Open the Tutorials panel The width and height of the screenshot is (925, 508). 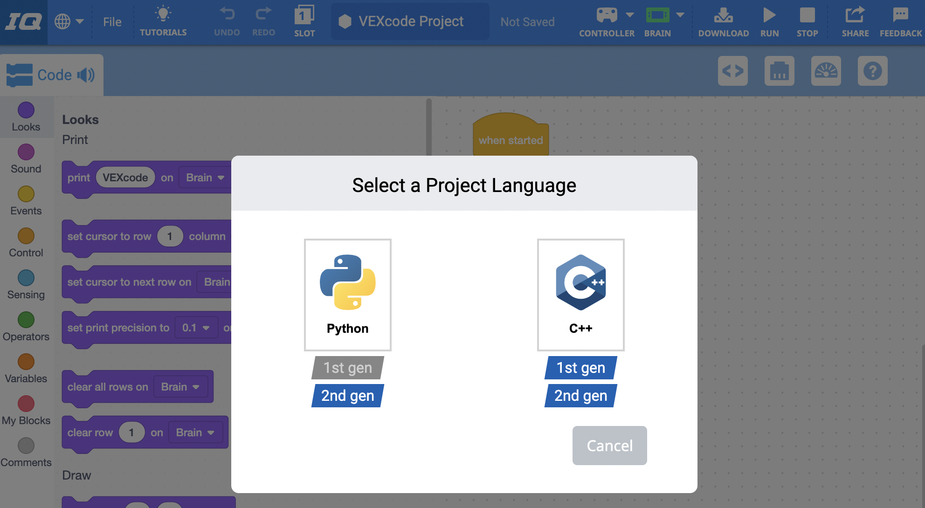[163, 21]
